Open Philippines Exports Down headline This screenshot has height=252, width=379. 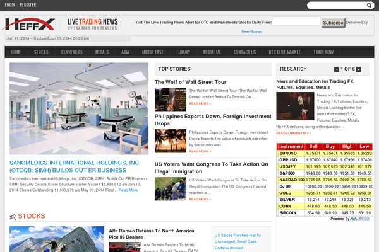click(x=213, y=120)
